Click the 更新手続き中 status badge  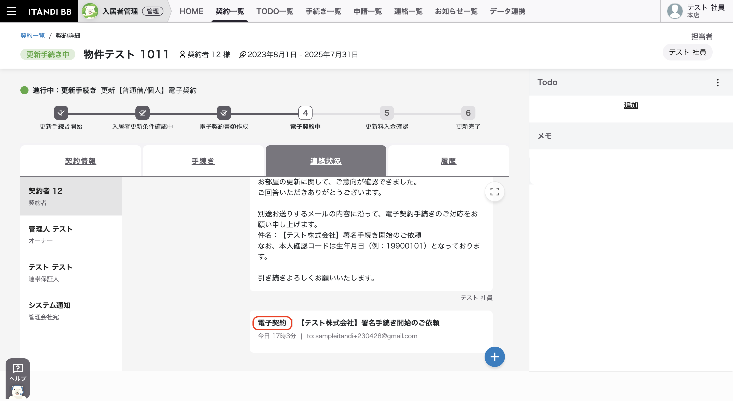(48, 54)
